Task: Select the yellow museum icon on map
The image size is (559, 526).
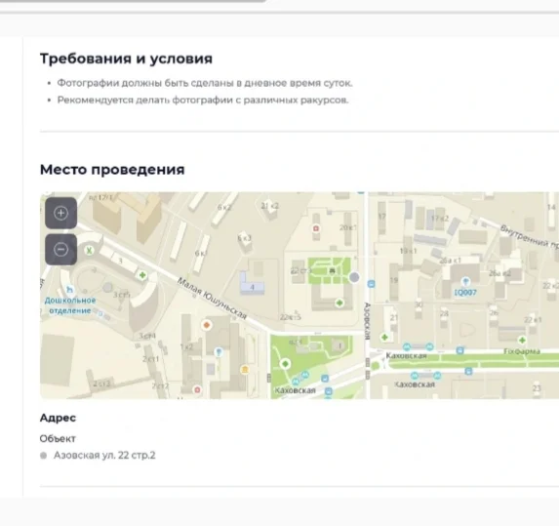Action: tap(245, 369)
